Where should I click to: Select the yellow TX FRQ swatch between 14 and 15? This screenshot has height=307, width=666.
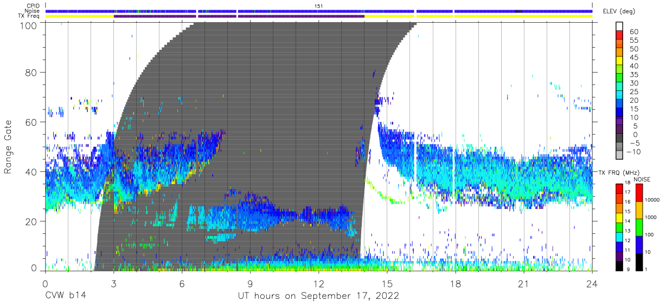click(x=619, y=217)
